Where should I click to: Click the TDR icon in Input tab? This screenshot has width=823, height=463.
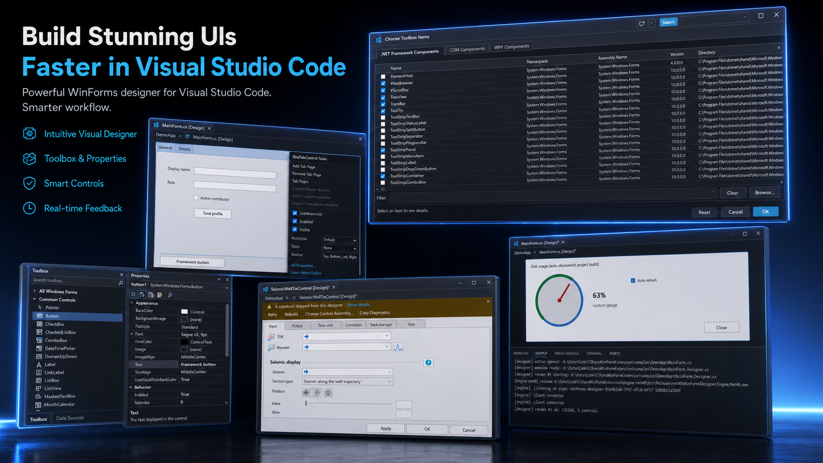[271, 337]
